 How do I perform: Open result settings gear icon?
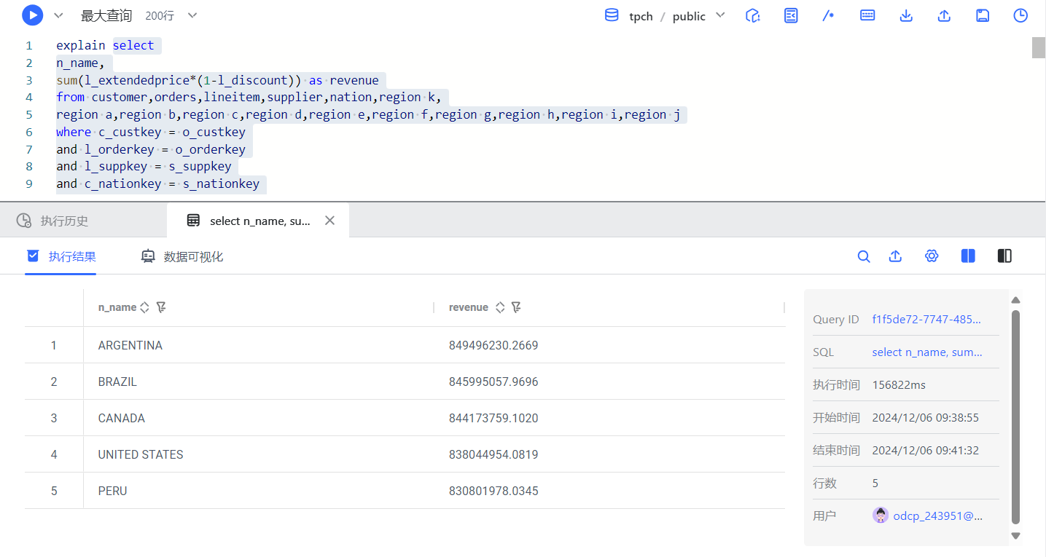tap(932, 256)
